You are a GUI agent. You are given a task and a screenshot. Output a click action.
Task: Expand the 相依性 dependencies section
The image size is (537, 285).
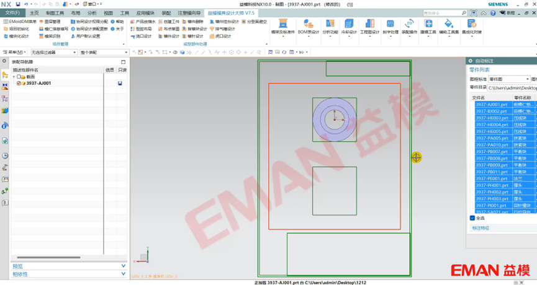point(68,274)
